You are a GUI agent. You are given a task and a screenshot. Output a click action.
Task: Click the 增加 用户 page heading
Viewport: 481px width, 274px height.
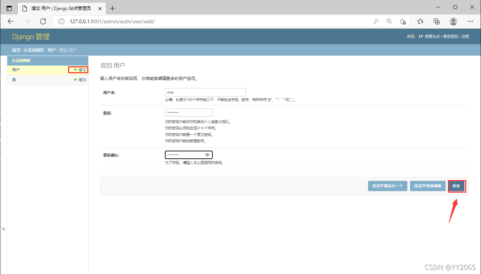[113, 66]
